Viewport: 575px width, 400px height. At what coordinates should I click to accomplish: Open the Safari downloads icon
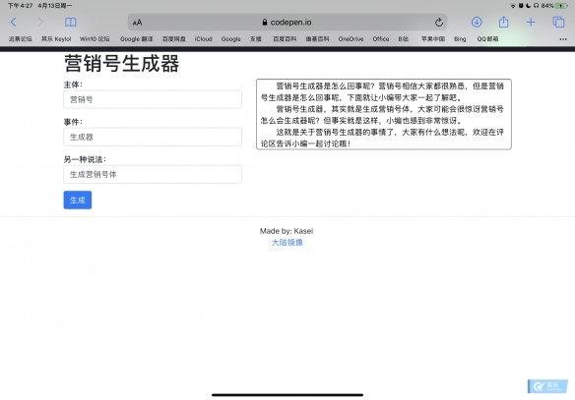click(477, 23)
